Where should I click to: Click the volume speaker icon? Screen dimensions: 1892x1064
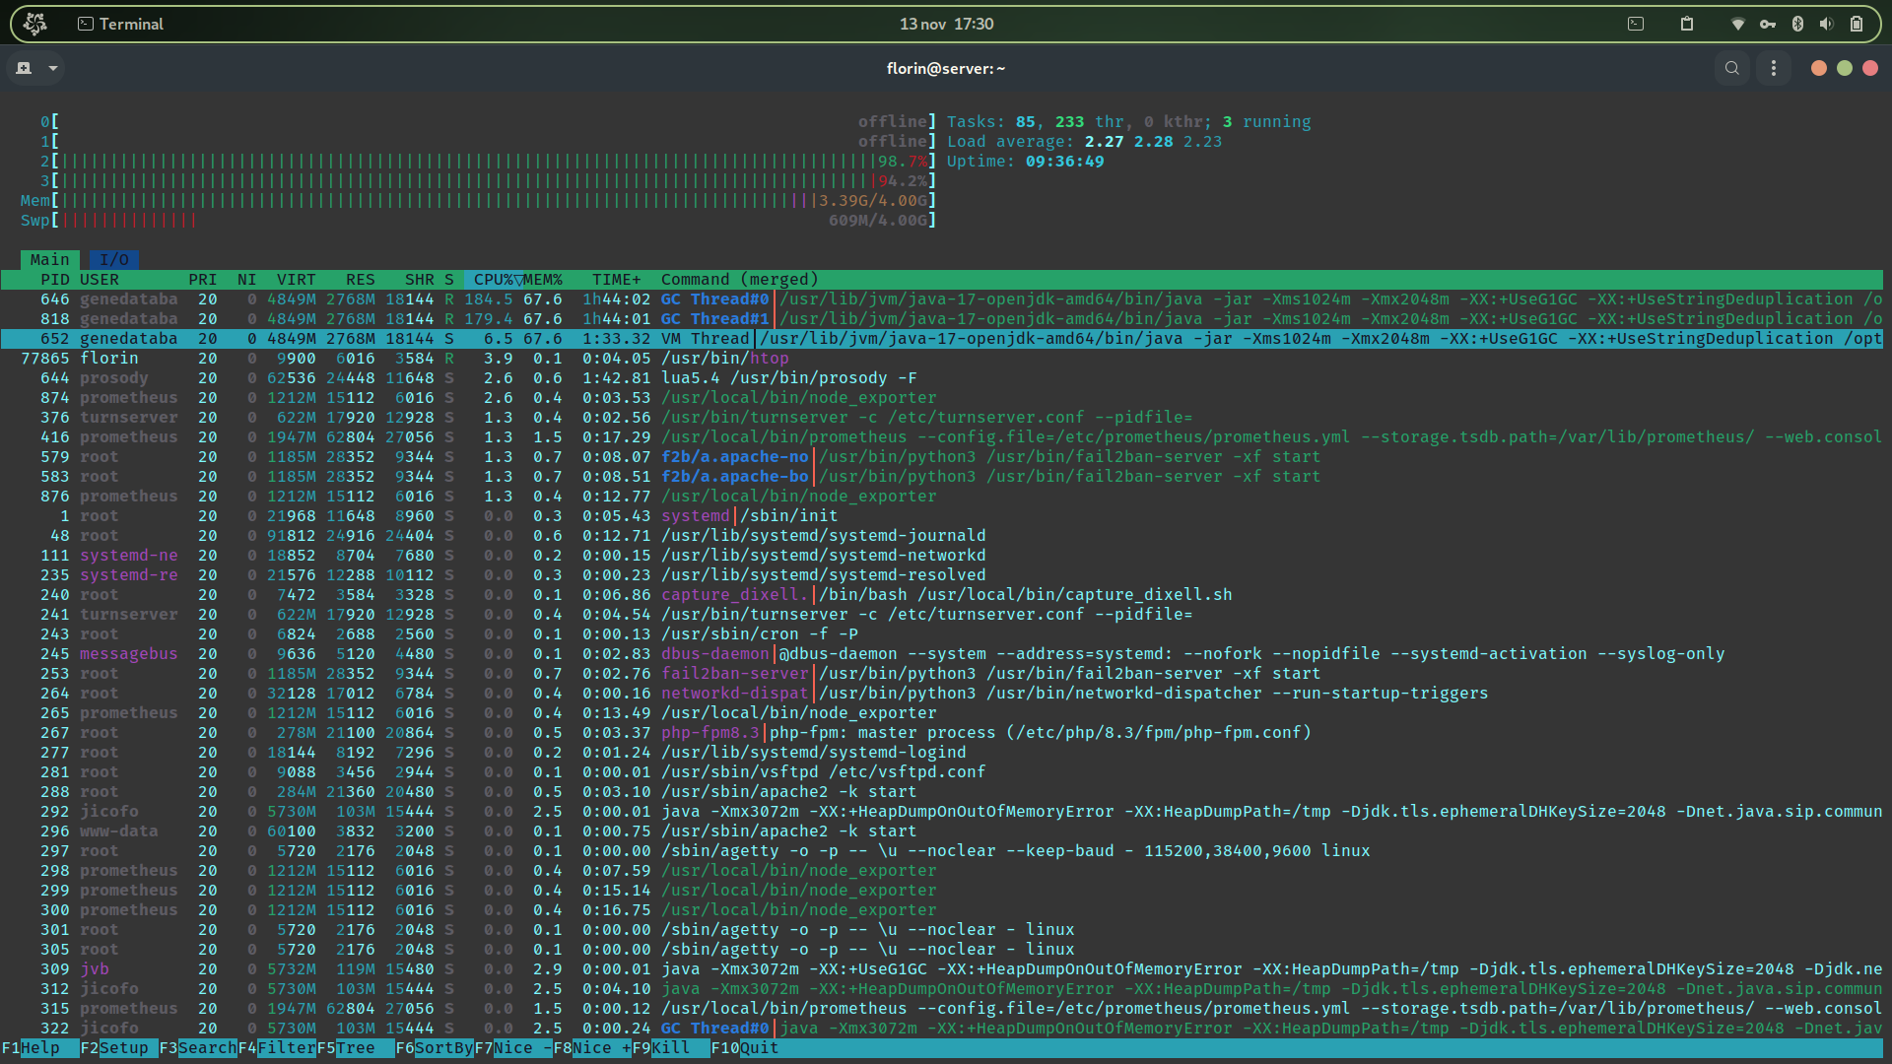pyautogui.click(x=1826, y=24)
